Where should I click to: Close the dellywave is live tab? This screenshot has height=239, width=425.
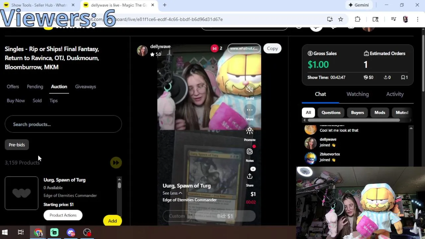click(x=153, y=5)
